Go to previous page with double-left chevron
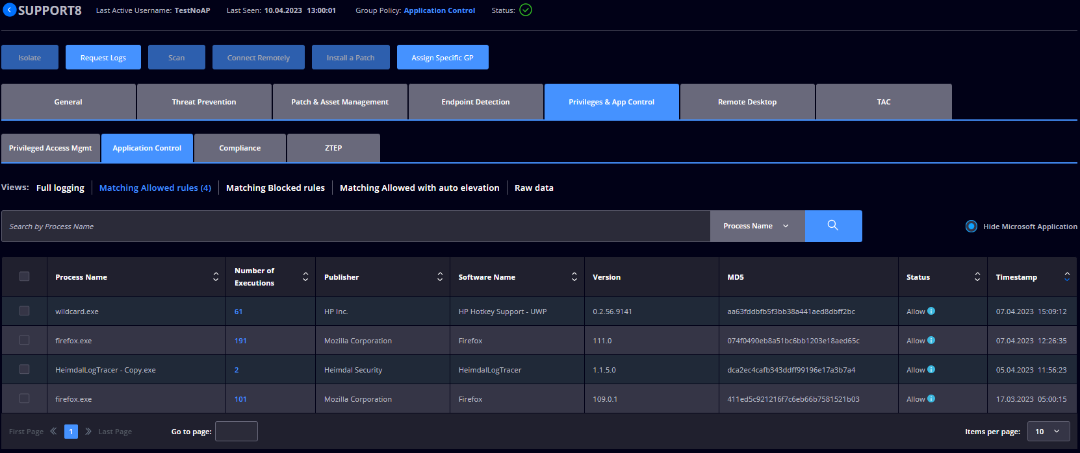The width and height of the screenshot is (1080, 453). click(53, 431)
